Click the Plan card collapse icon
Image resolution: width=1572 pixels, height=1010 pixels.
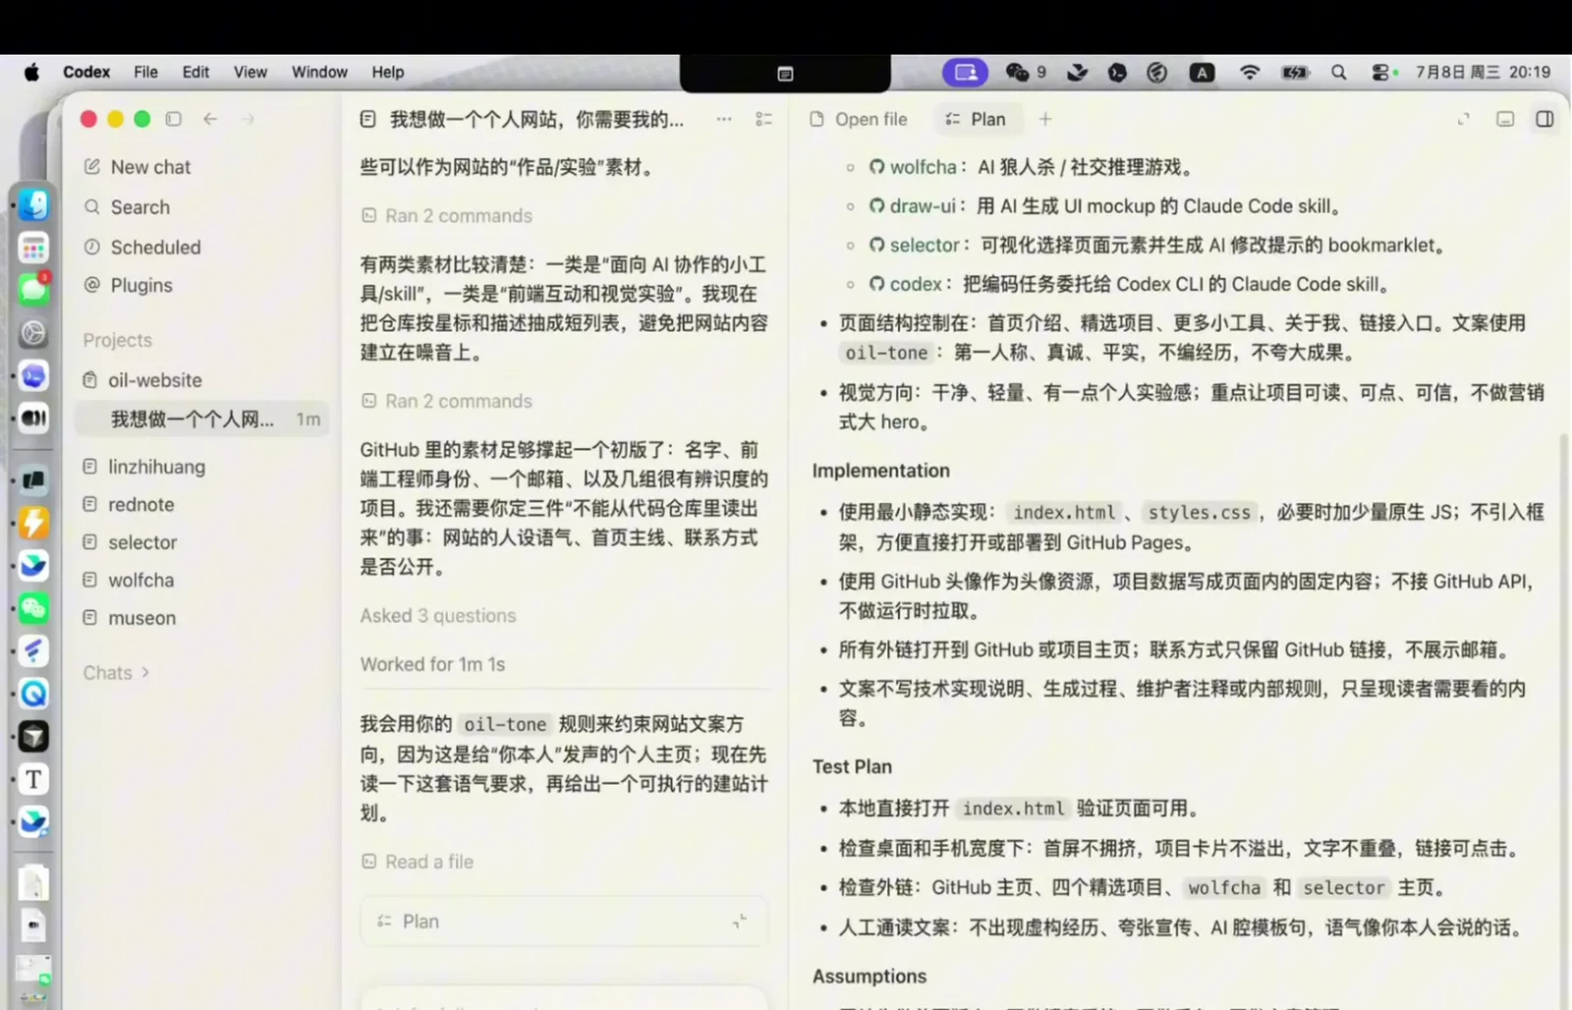tap(740, 922)
